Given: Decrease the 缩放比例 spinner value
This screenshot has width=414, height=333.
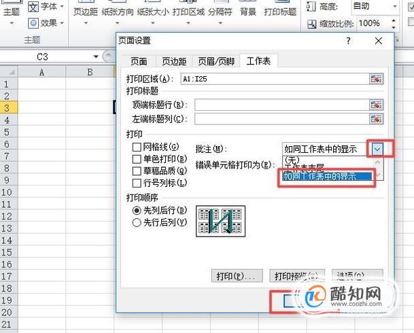Looking at the screenshot, I should click(394, 27).
